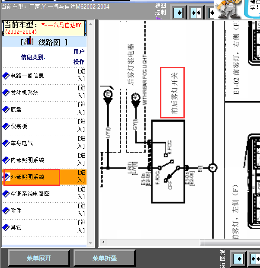Enter 内部照明系统 via 进入 link
This screenshot has height=268, width=260.
(81, 159)
